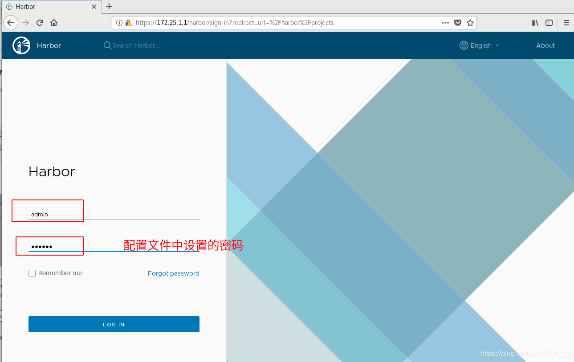574x362 pixels.
Task: Click the Harbor lighthouse logo icon
Action: 21,45
